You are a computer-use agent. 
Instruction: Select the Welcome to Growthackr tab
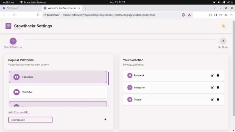tap(62, 8)
